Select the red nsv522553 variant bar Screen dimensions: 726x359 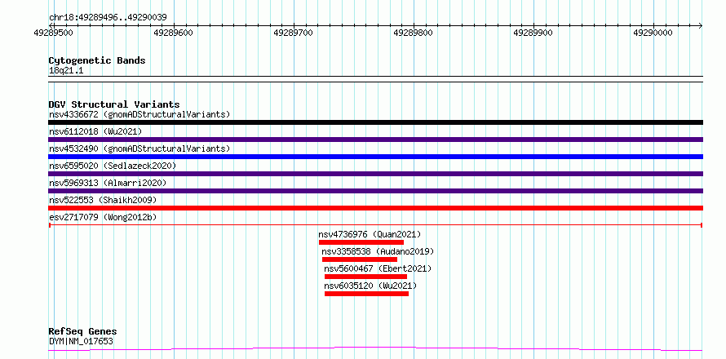[x=375, y=208]
